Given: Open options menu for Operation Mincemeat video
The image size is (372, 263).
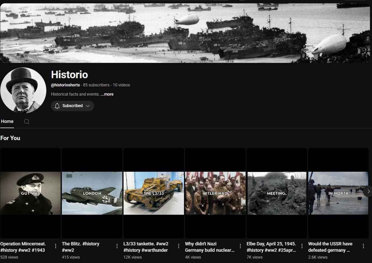Looking at the screenshot, I should pyautogui.click(x=56, y=246).
